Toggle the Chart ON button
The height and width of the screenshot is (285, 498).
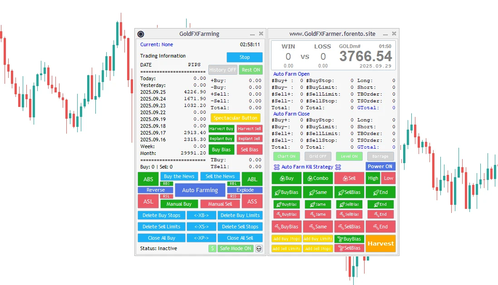(286, 156)
